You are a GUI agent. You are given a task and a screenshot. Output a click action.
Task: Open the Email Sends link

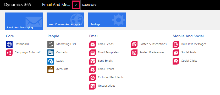(106, 44)
